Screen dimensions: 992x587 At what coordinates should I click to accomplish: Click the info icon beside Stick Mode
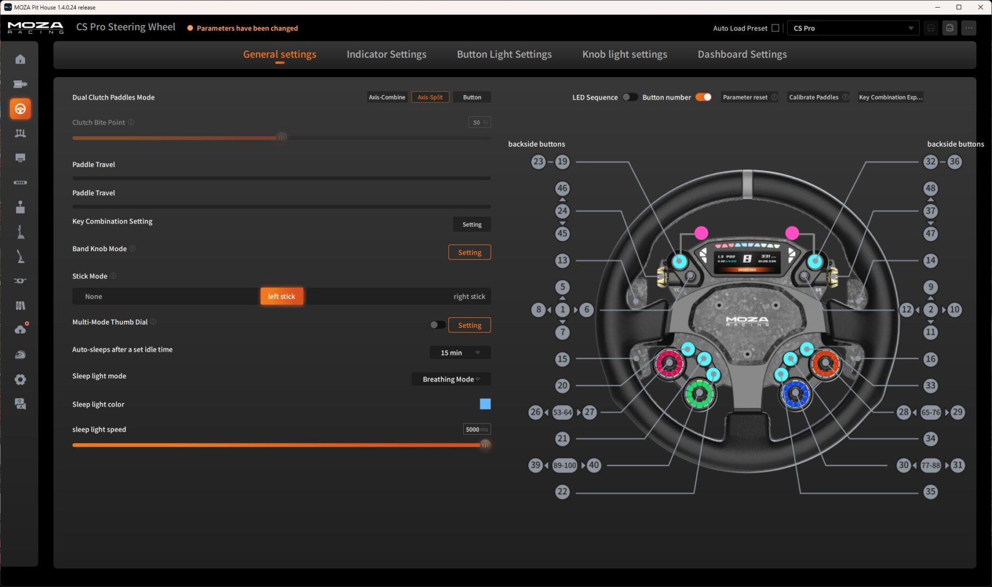click(x=113, y=276)
